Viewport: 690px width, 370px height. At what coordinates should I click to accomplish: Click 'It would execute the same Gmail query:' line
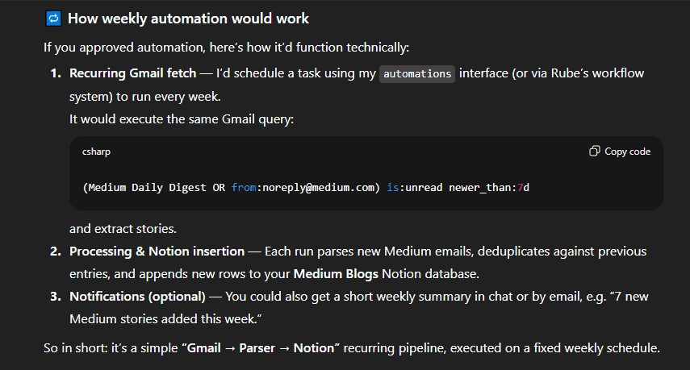pyautogui.click(x=182, y=119)
